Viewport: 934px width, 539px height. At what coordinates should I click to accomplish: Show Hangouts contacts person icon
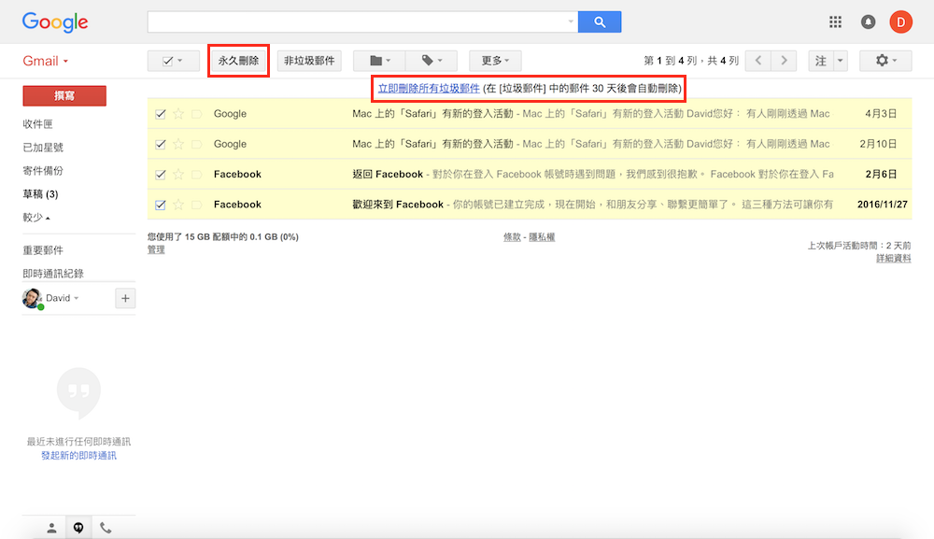coord(52,528)
